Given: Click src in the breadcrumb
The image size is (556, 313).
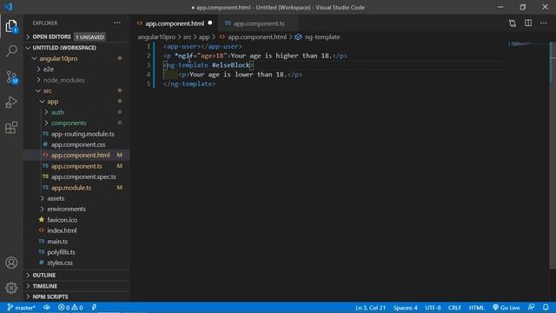Looking at the screenshot, I should (x=188, y=37).
